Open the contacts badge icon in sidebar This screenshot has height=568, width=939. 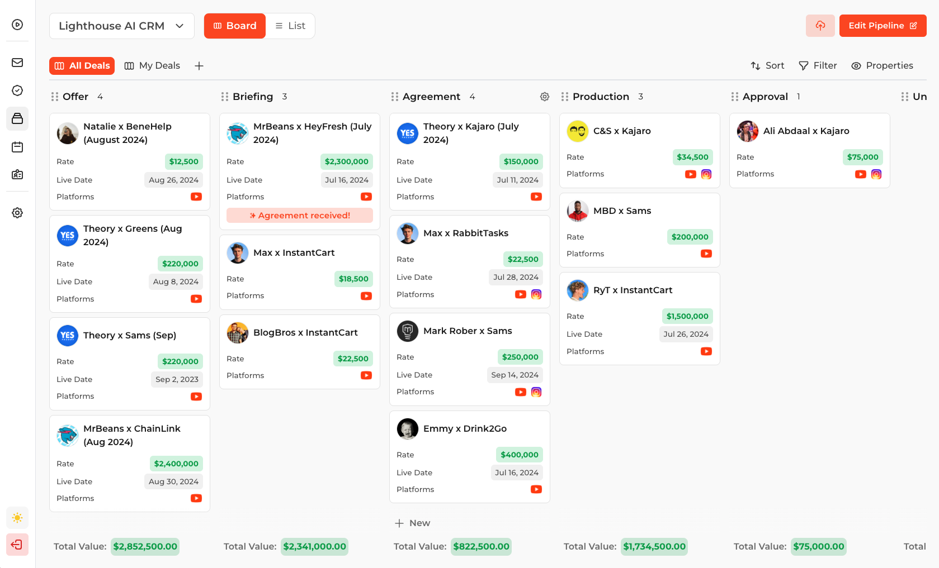[x=17, y=174]
